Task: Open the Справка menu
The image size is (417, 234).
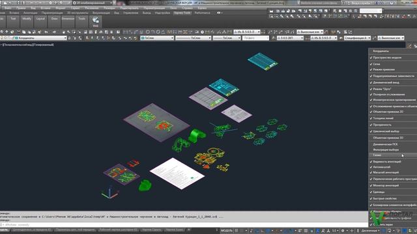Action: click(x=188, y=8)
